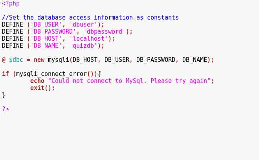Image resolution: width=259 pixels, height=160 pixels.
Task: Click the 'Could not connect to MySql' string
Action: point(129,81)
